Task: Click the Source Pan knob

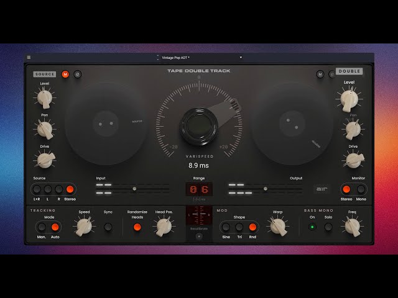Action: [45, 129]
